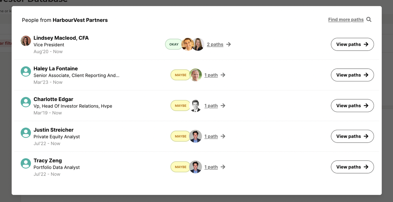
Task: Click Lindsey Macleod's profile photo
Action: [26, 41]
